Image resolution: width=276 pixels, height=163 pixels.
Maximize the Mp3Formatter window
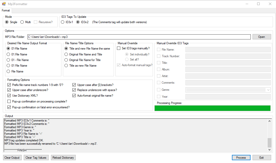[x=258, y=4]
